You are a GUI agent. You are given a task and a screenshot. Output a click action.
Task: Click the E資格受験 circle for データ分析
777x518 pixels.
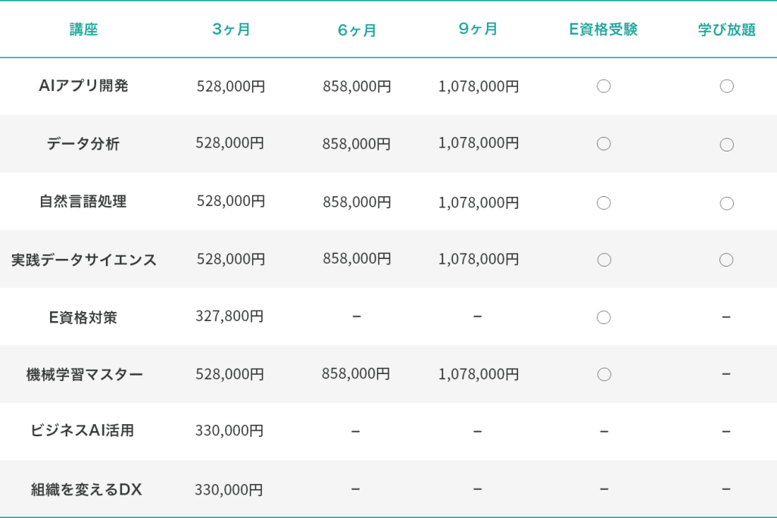(x=604, y=144)
